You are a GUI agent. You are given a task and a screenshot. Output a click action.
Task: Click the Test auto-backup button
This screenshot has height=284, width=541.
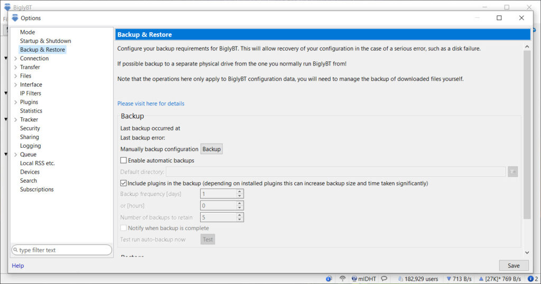click(208, 239)
